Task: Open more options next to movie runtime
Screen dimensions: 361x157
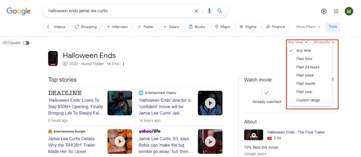Action: click(124, 64)
